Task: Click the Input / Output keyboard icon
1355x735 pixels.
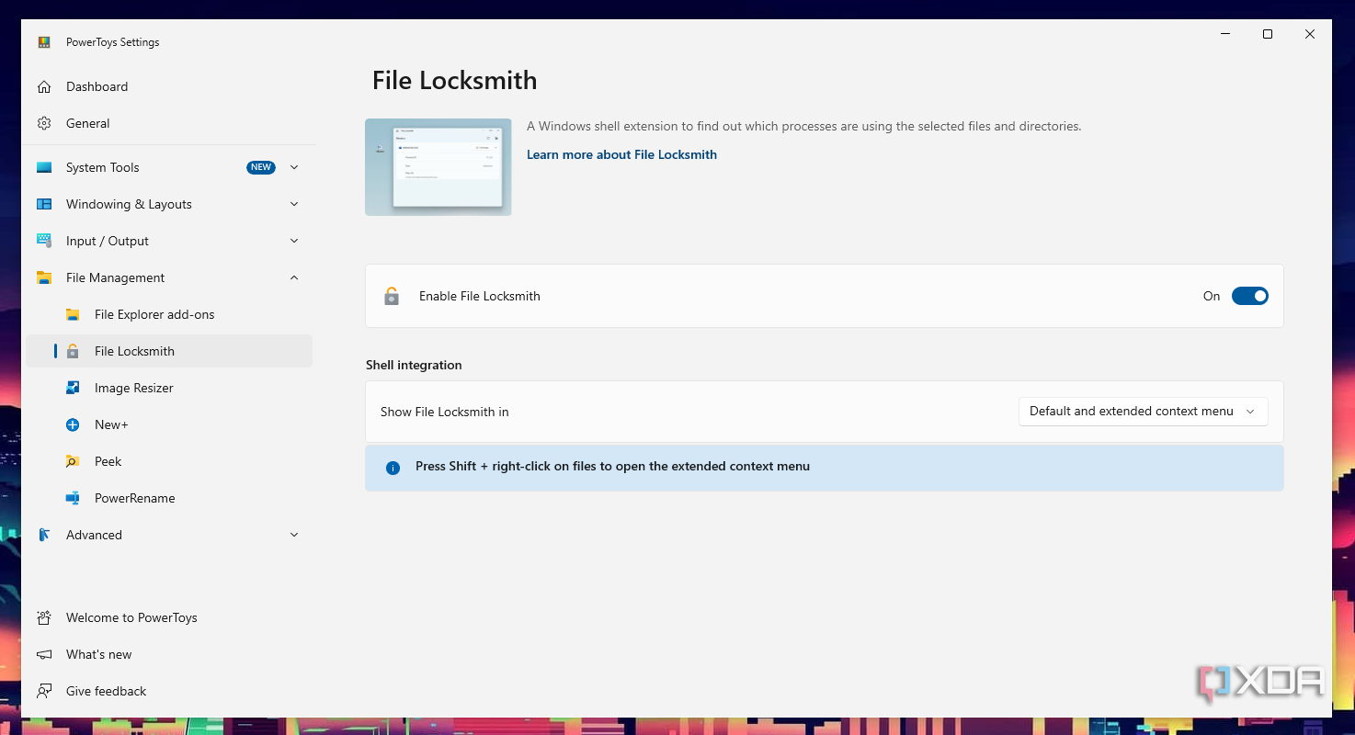Action: pyautogui.click(x=44, y=241)
